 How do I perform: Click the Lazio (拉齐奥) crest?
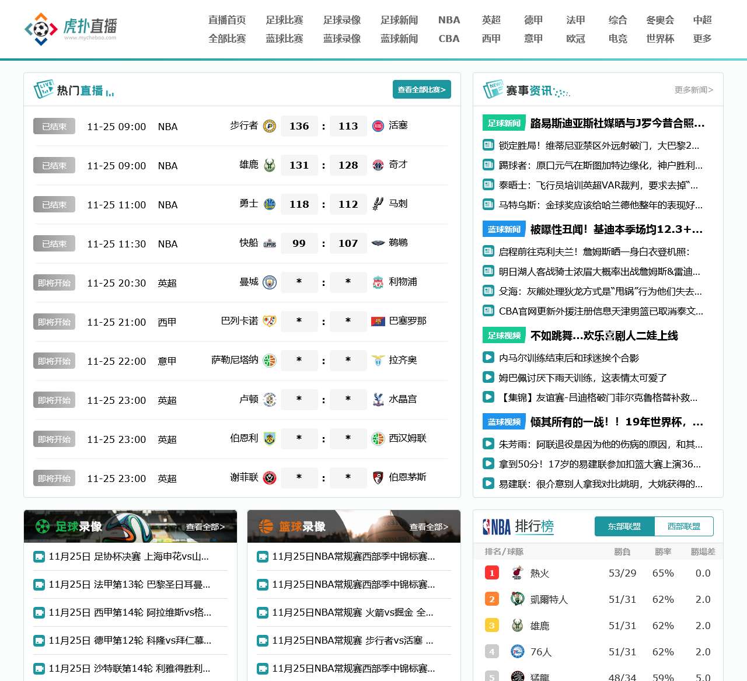click(x=378, y=361)
